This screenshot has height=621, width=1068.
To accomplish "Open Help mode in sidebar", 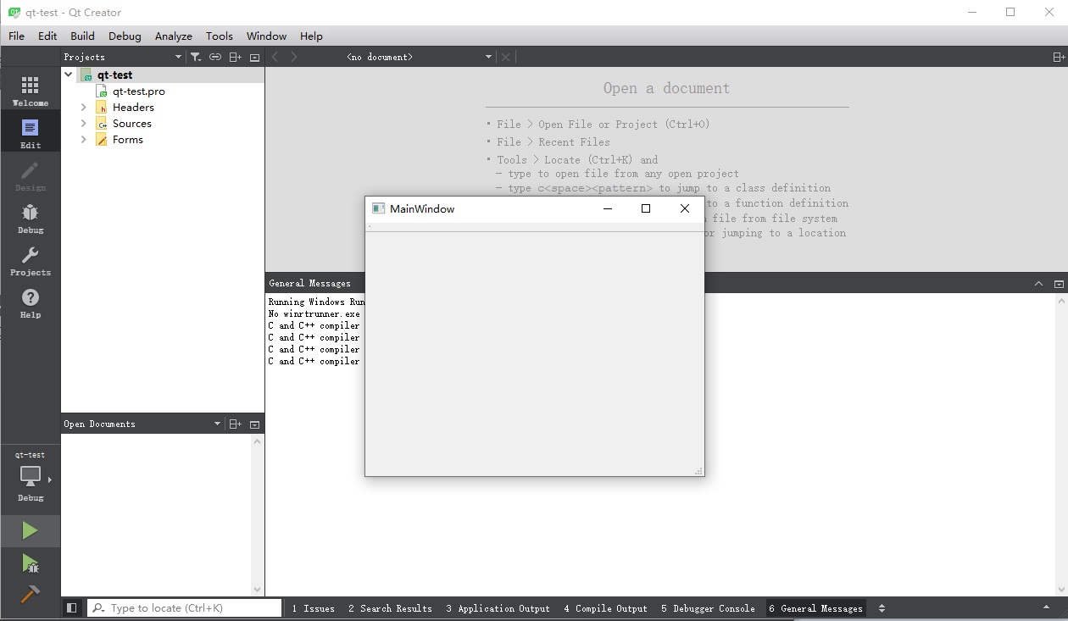I will point(30,302).
